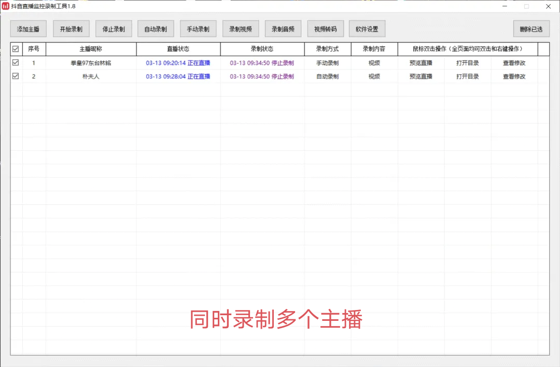Click 手动录制 cell in row 1

[x=328, y=63]
